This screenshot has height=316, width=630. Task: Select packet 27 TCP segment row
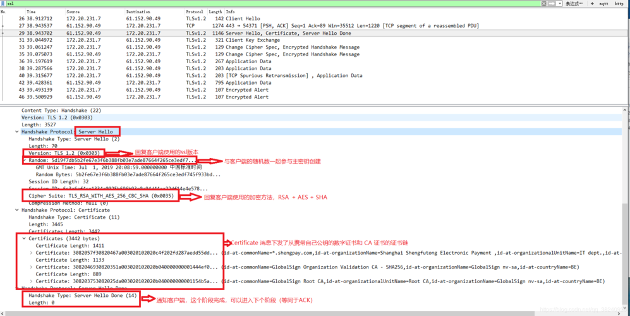tap(313, 26)
